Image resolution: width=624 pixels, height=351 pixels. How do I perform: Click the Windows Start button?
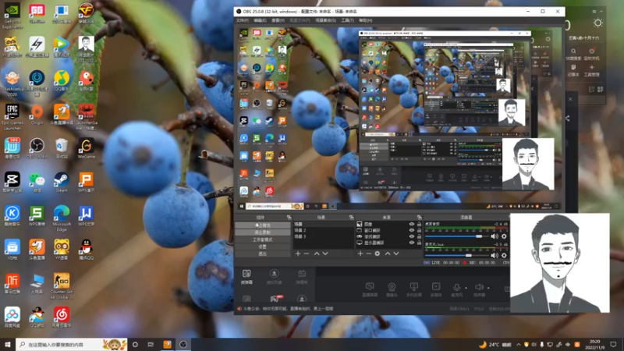[x=7, y=345]
